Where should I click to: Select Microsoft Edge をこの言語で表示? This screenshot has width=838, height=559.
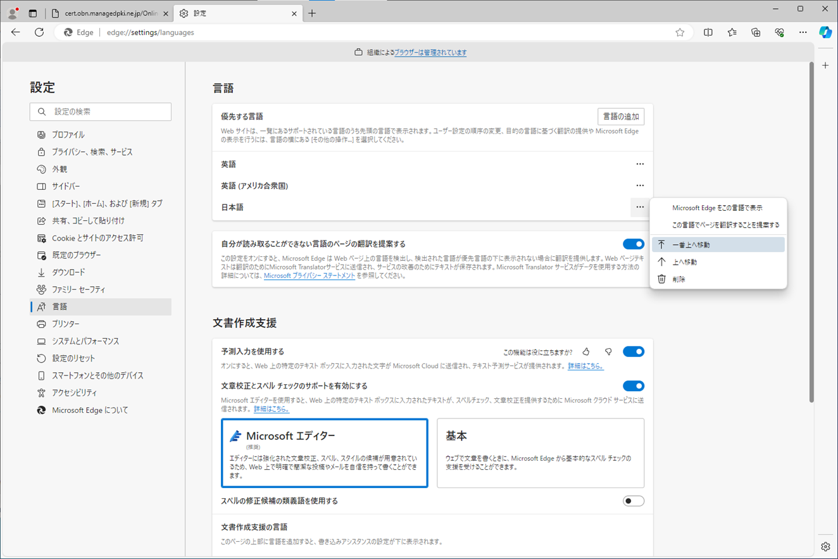[x=718, y=208]
